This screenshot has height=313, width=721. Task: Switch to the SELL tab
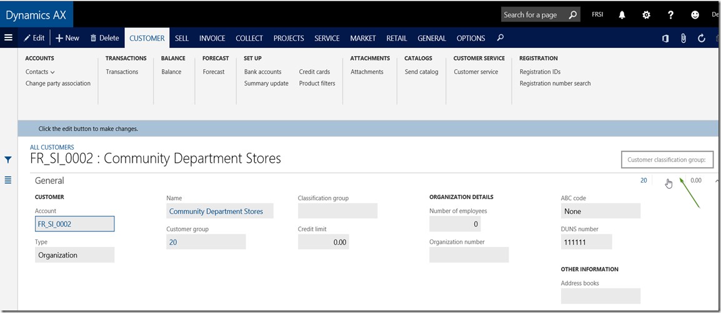pyautogui.click(x=182, y=38)
